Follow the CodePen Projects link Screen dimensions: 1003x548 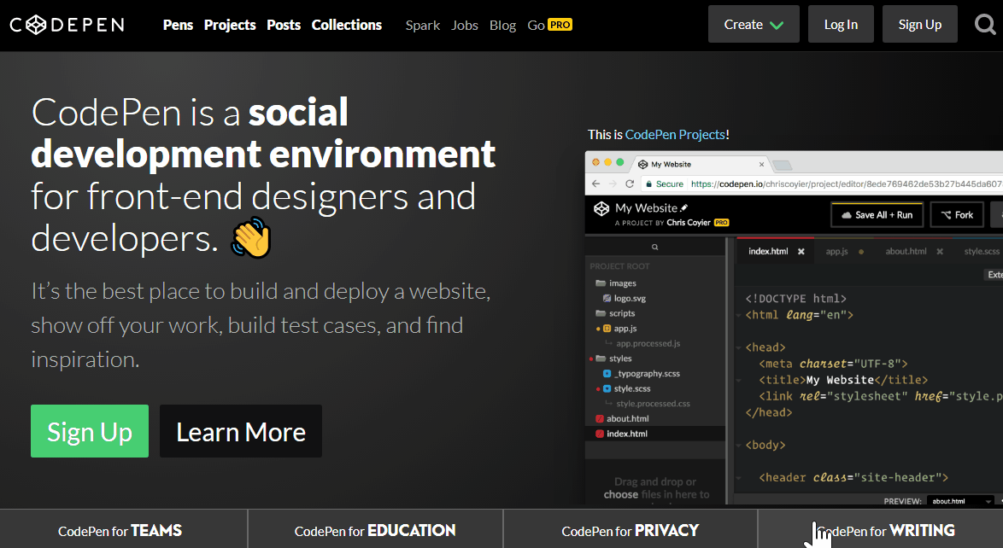pyautogui.click(x=675, y=135)
